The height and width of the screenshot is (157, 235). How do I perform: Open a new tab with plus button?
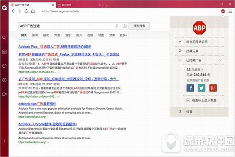tap(106, 5)
